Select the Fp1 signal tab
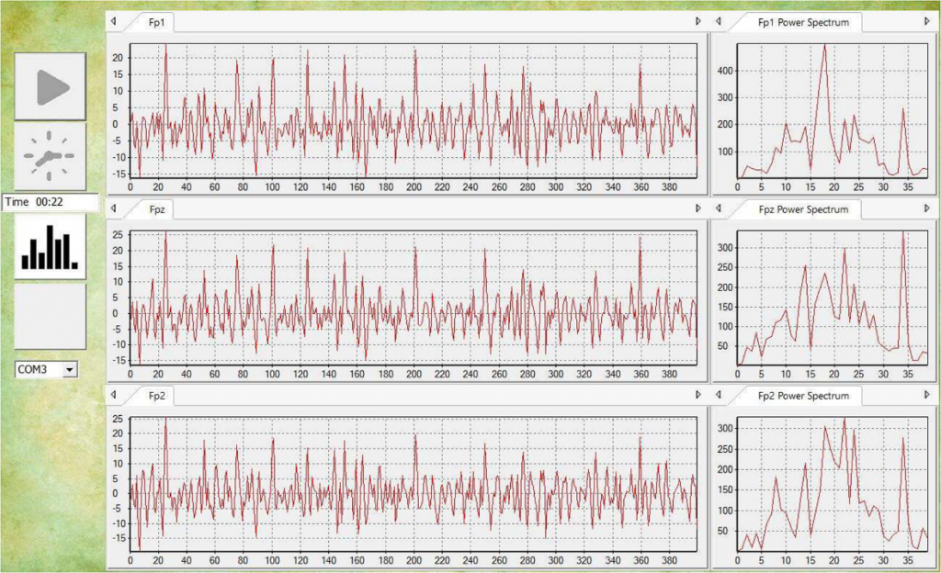Screen dimensions: 941x573 pos(154,22)
